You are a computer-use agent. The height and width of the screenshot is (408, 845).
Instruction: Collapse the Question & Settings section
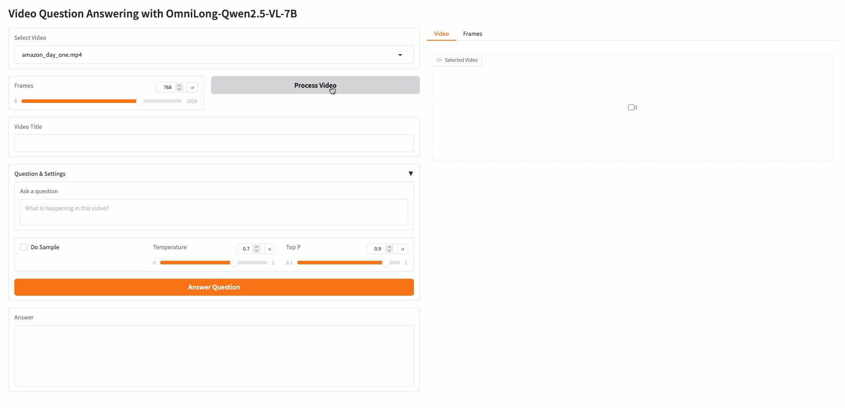pos(410,174)
